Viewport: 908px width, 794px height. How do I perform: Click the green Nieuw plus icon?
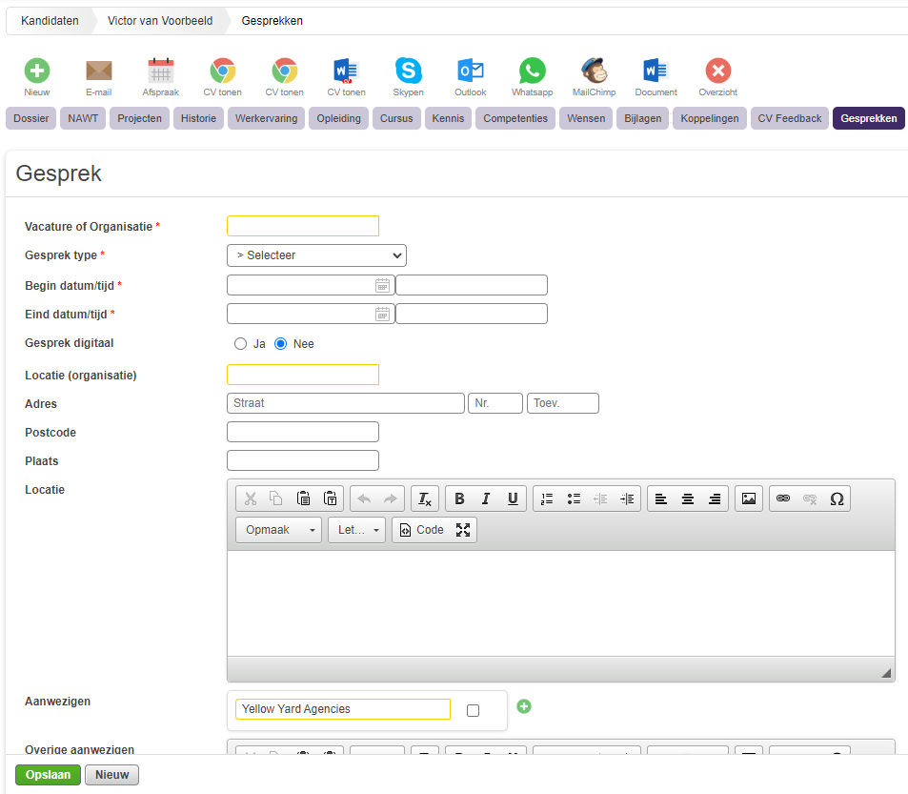pyautogui.click(x=37, y=71)
